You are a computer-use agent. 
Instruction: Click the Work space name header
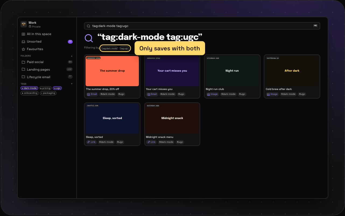[x=33, y=23]
